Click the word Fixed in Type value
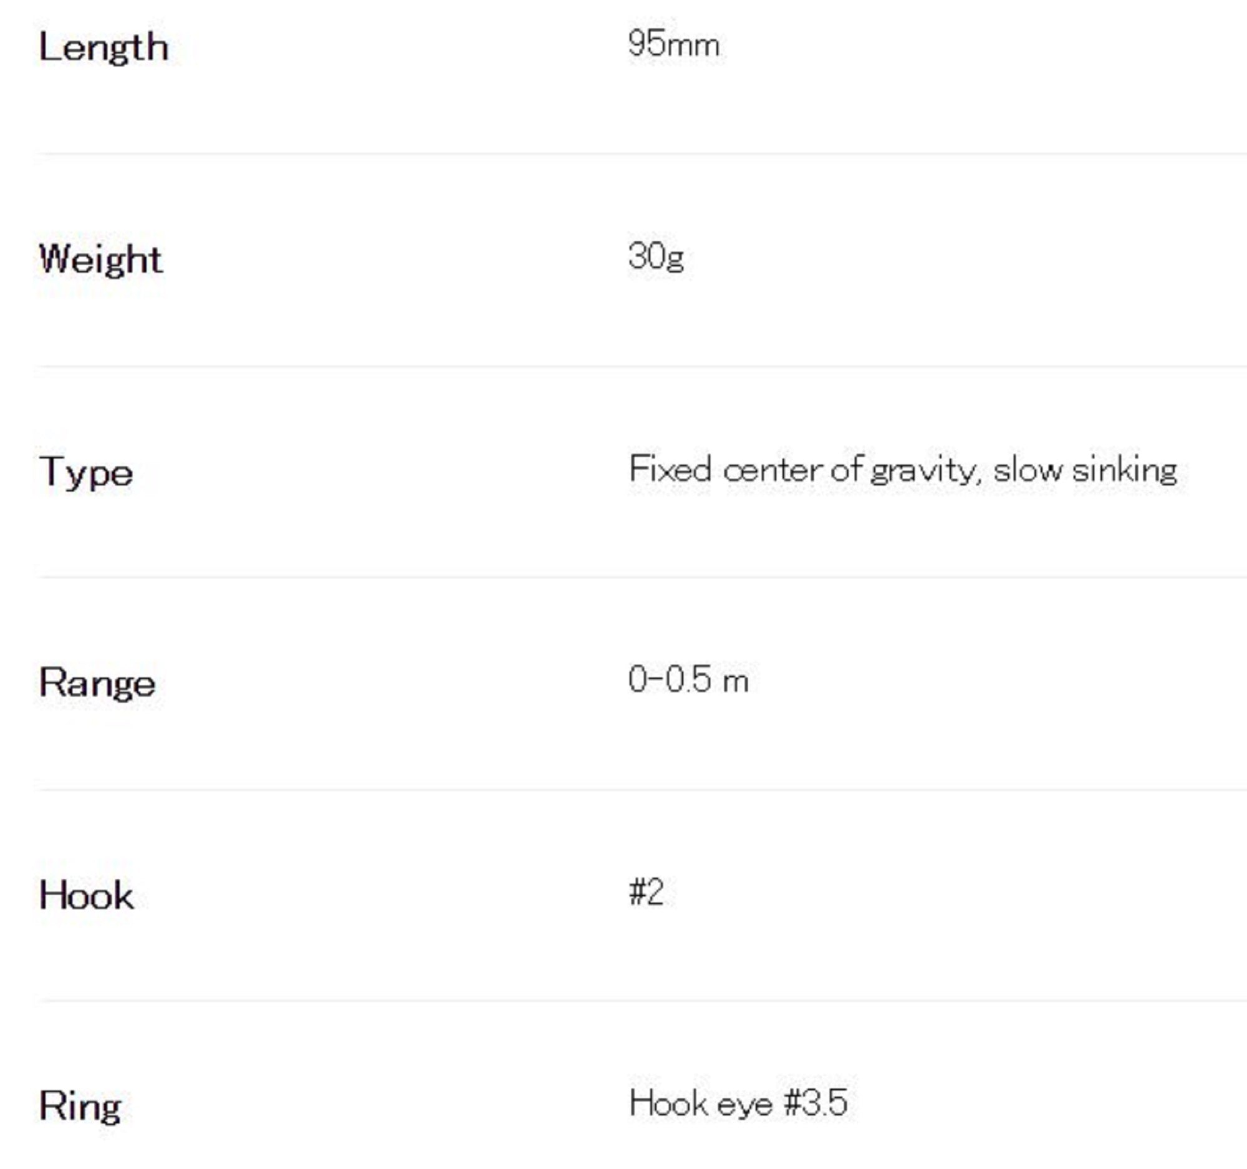 click(x=670, y=469)
